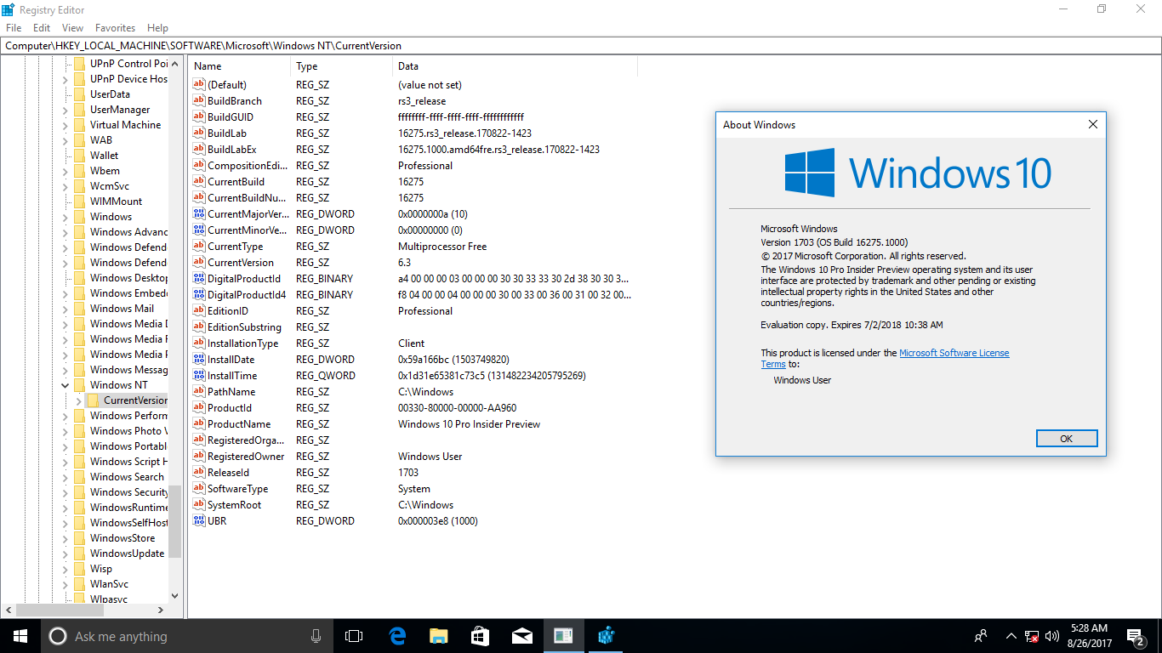
Task: Click the volume tray icon
Action: [x=1052, y=636]
